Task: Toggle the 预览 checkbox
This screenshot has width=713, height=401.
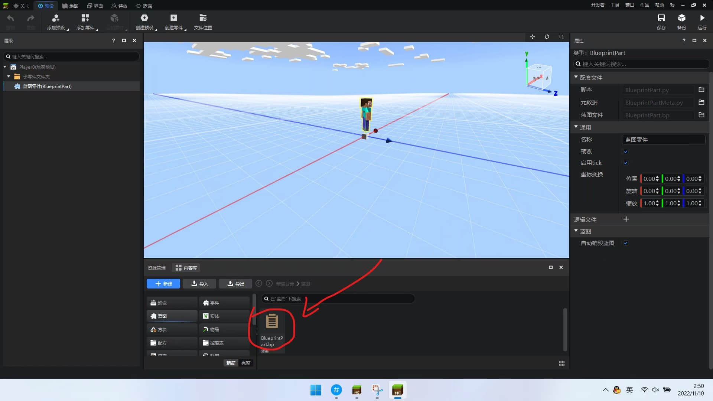Action: click(626, 151)
